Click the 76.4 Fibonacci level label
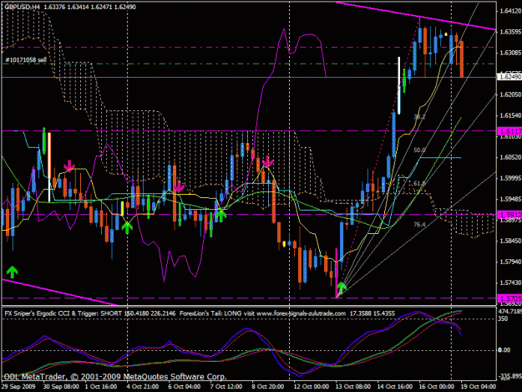This screenshot has height=392, width=522. tap(419, 225)
